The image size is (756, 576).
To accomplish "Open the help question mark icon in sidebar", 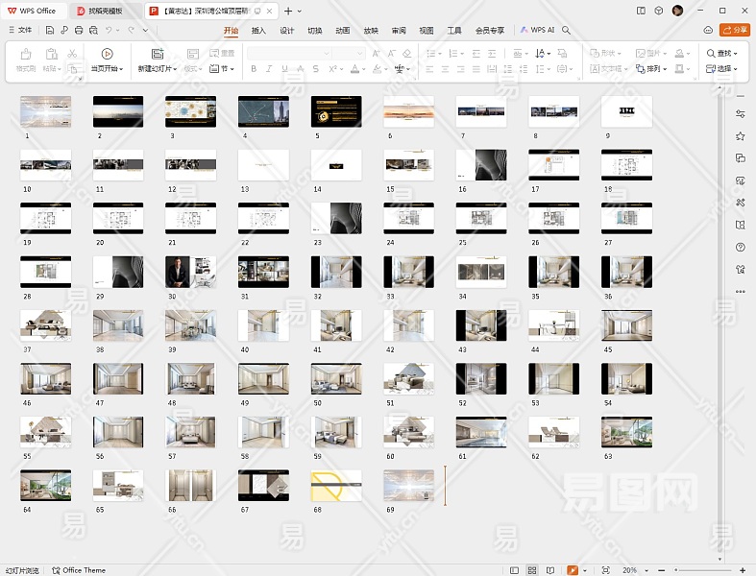I will 740,247.
